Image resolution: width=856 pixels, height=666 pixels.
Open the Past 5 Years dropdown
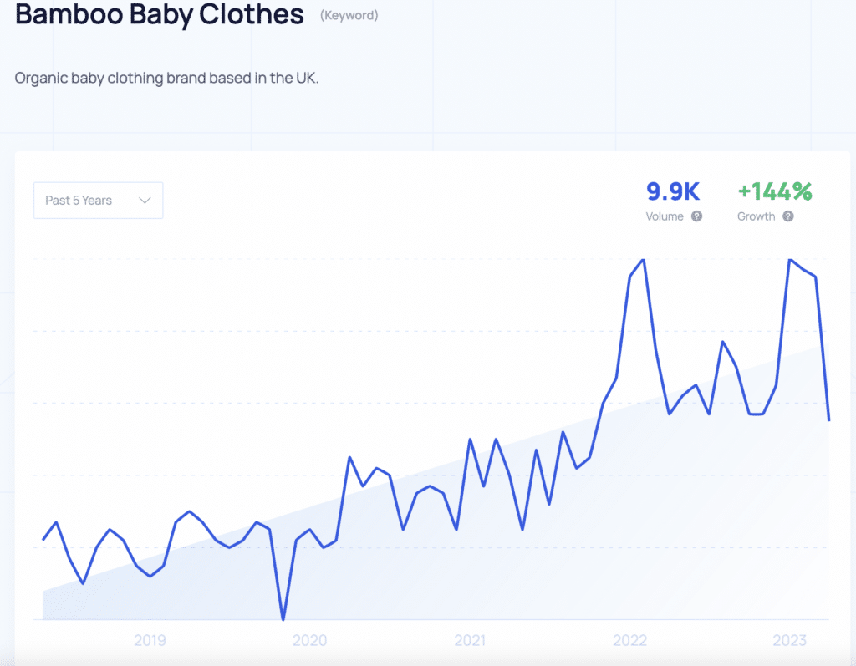point(98,201)
